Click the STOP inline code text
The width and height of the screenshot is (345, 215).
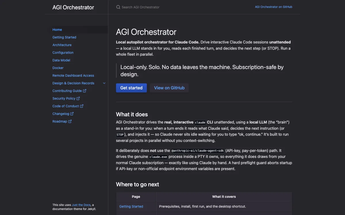(120, 134)
